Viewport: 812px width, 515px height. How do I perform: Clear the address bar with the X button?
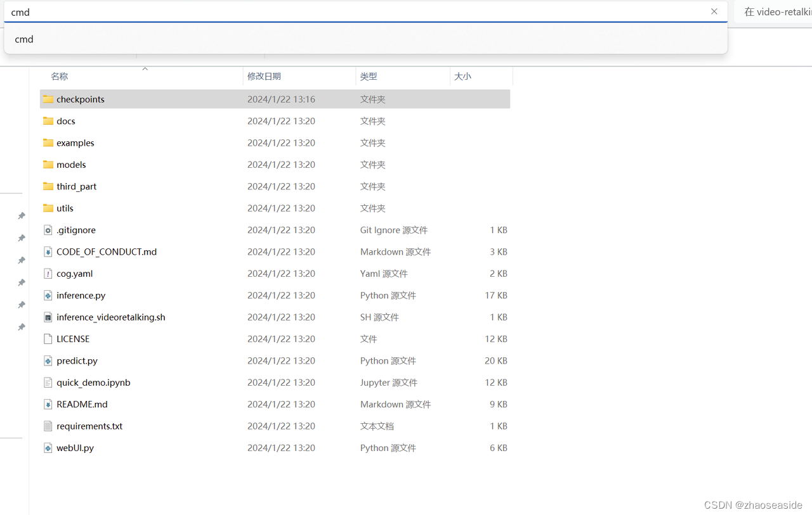click(x=714, y=11)
